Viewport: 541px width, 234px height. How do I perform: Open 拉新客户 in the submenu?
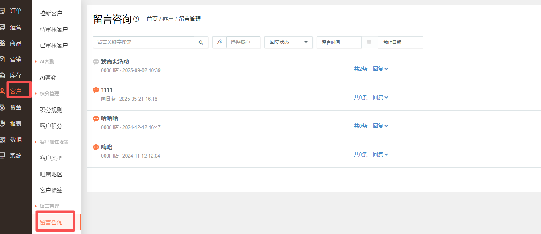pos(51,13)
